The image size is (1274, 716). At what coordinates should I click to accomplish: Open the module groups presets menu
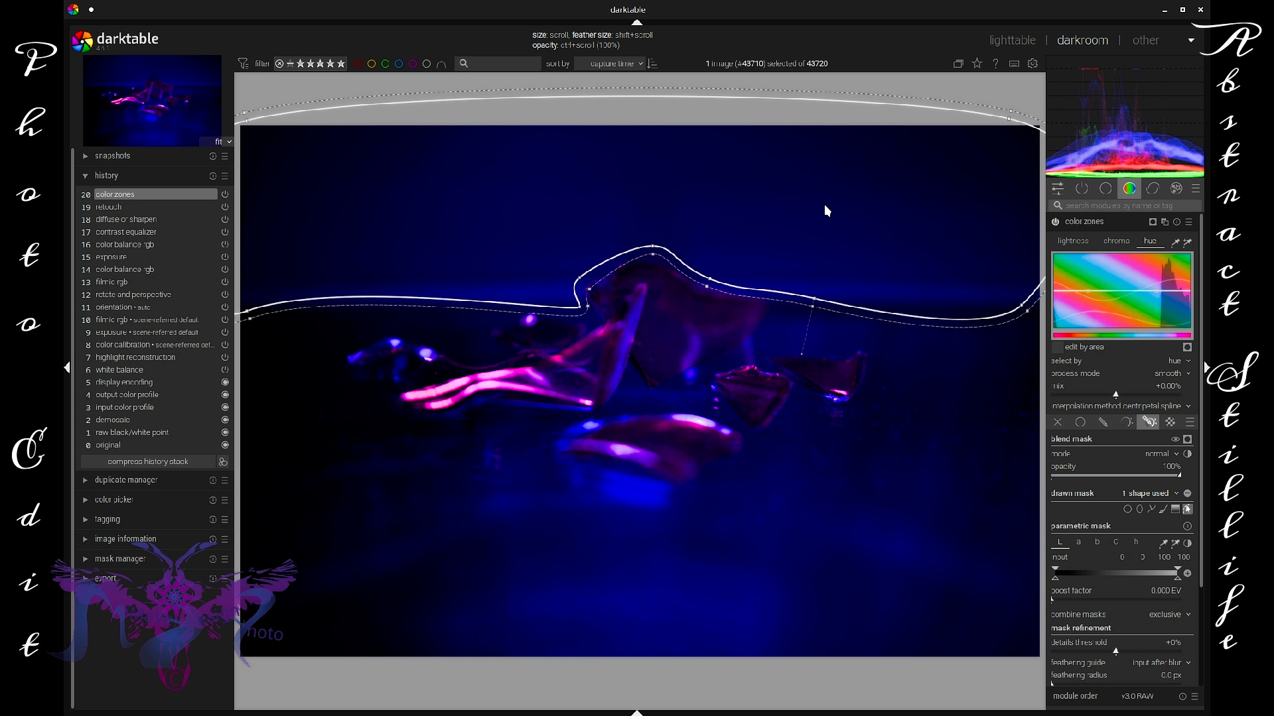(x=1196, y=188)
